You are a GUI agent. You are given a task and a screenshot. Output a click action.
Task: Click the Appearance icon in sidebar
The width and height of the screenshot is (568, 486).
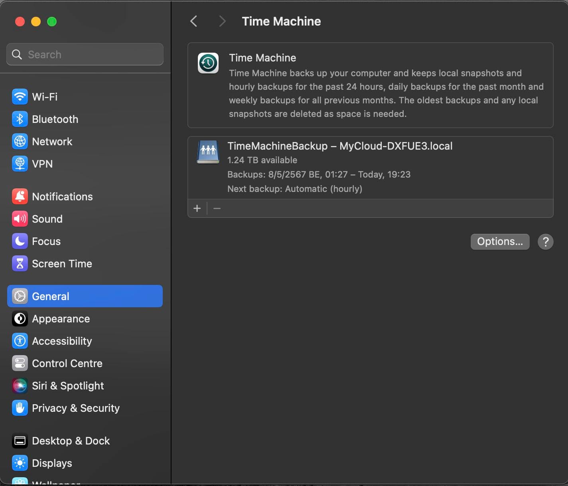coord(20,318)
